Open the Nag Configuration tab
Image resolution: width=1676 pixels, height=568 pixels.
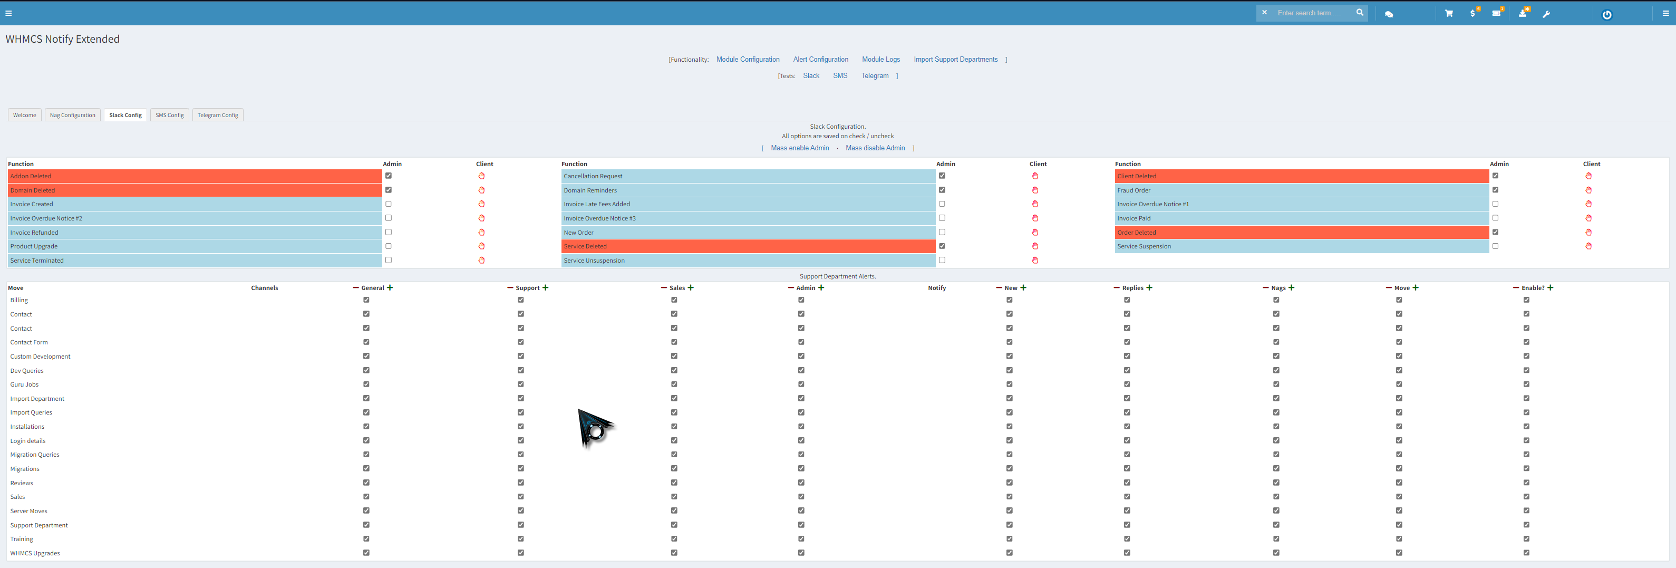[x=73, y=115]
